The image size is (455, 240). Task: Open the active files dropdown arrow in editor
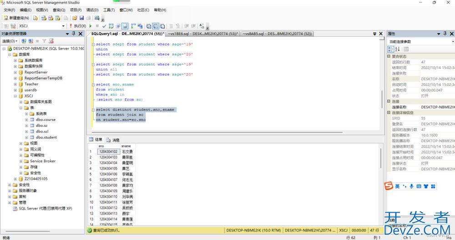coord(374,34)
